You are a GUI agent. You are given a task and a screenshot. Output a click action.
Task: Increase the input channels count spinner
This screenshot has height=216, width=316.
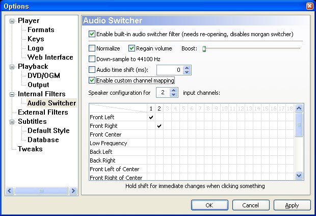click(x=173, y=91)
